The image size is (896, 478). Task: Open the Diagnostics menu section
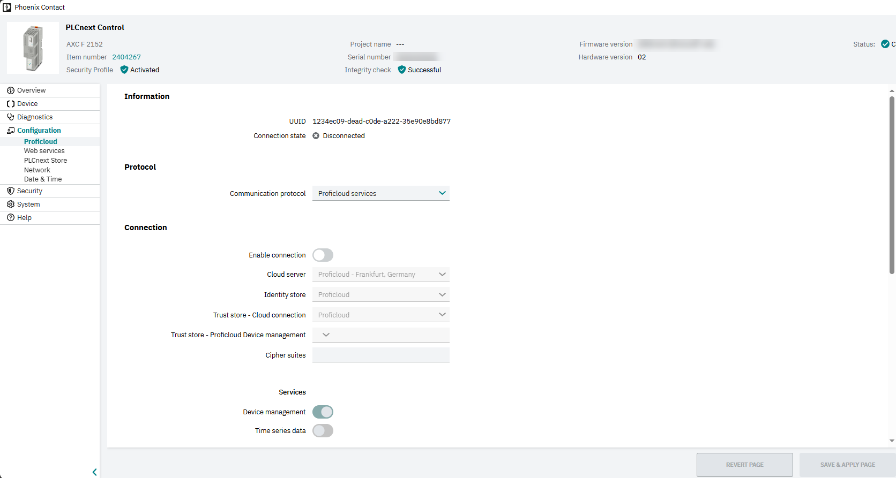tap(50, 117)
